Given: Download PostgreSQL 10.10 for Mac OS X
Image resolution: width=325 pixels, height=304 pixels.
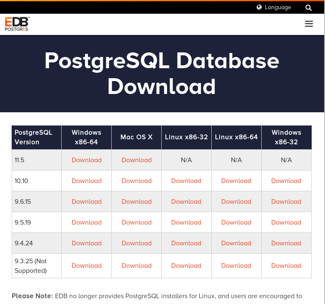Looking at the screenshot, I should point(137,181).
